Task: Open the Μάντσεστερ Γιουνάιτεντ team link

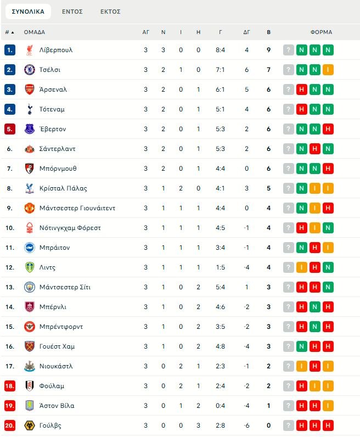Action: click(77, 208)
